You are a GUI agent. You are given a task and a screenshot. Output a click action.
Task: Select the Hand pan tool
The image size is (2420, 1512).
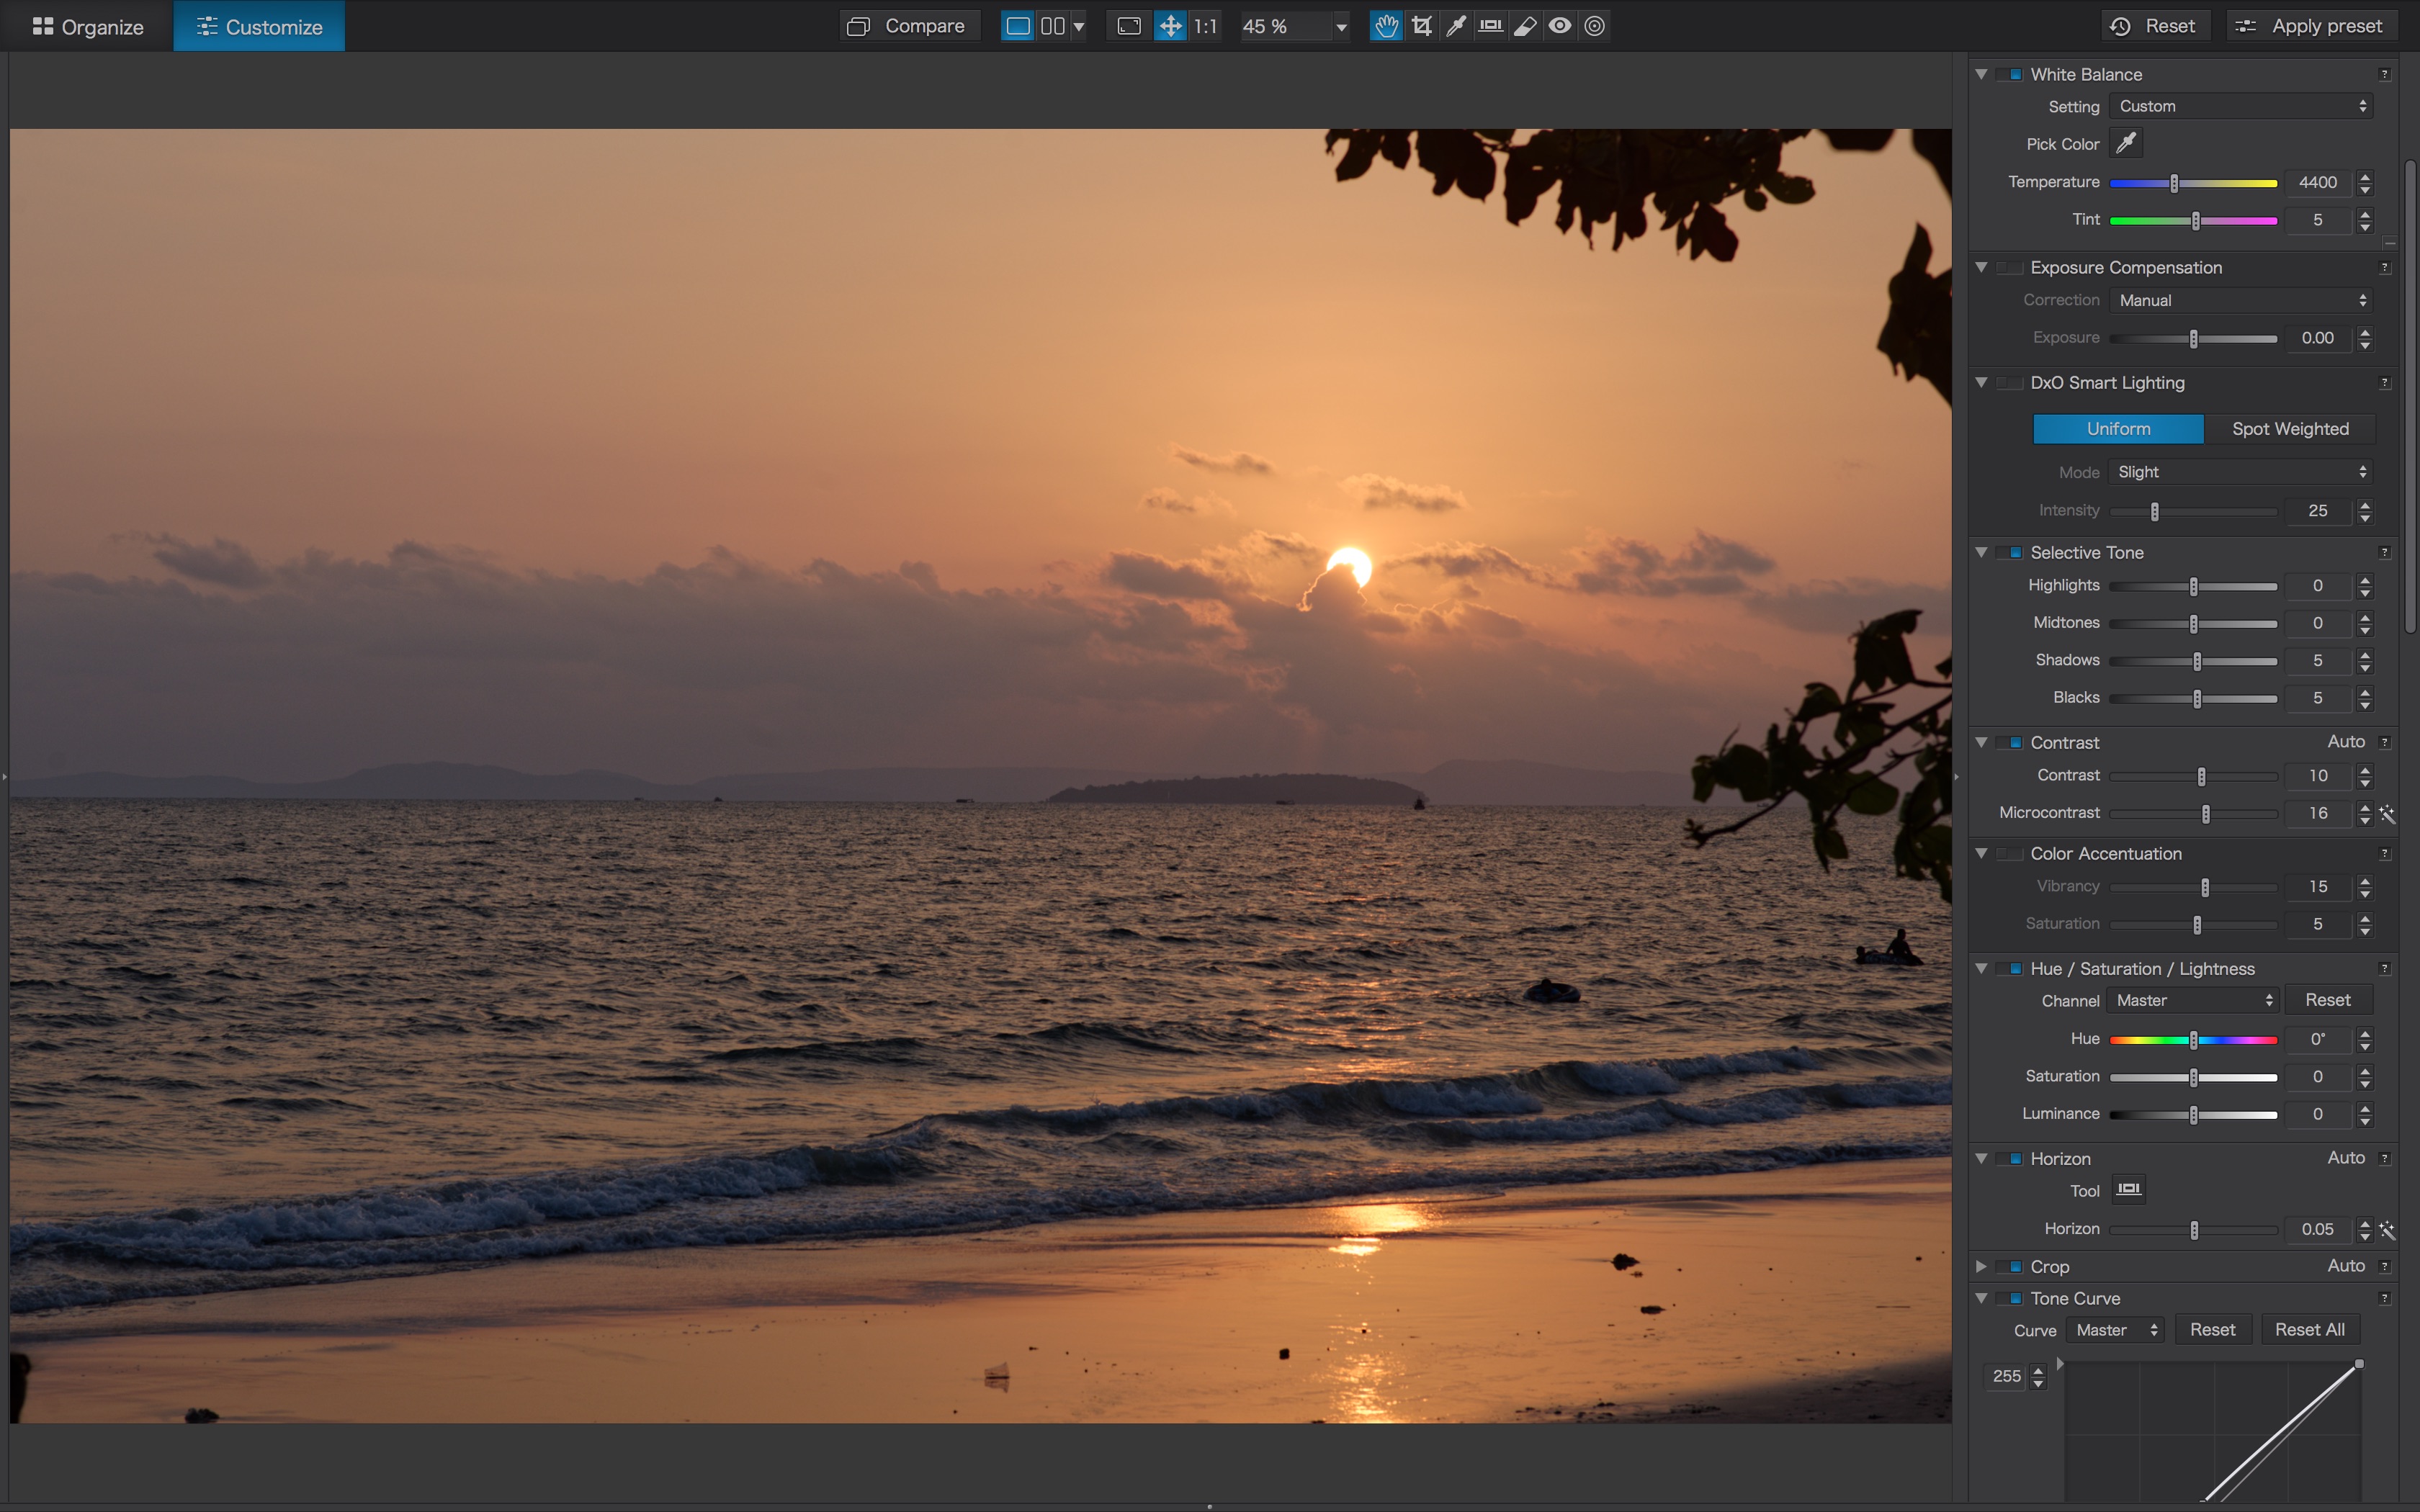click(1385, 26)
